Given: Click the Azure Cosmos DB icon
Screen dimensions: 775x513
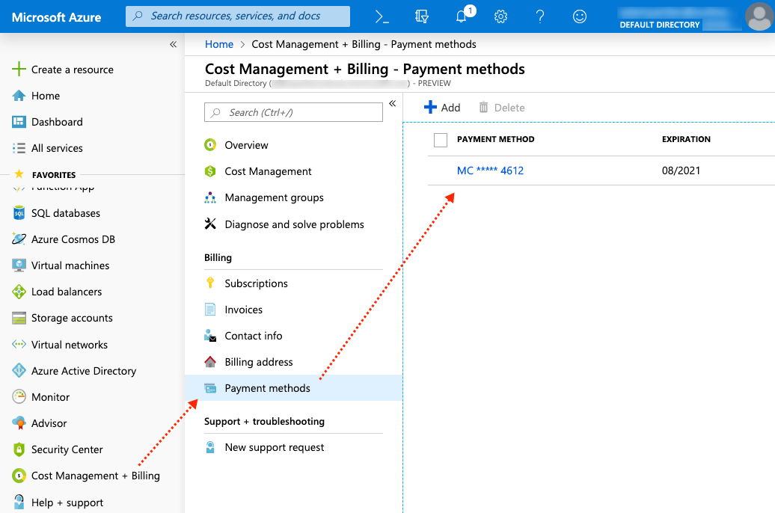Looking at the screenshot, I should [19, 239].
